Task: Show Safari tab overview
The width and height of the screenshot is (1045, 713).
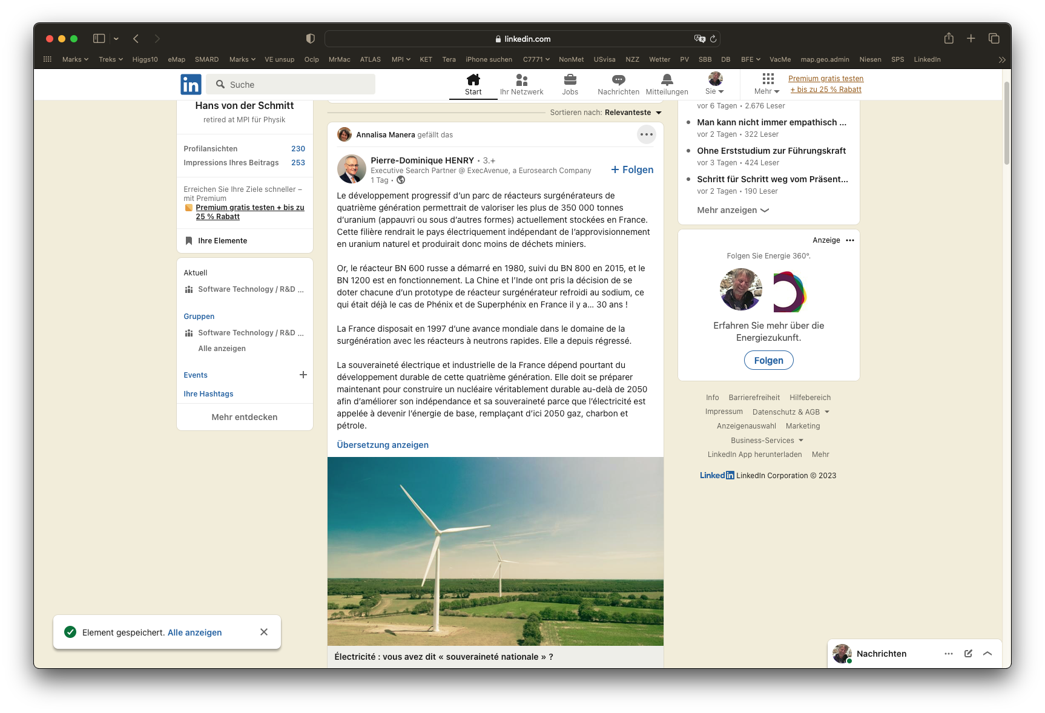Action: coord(994,39)
